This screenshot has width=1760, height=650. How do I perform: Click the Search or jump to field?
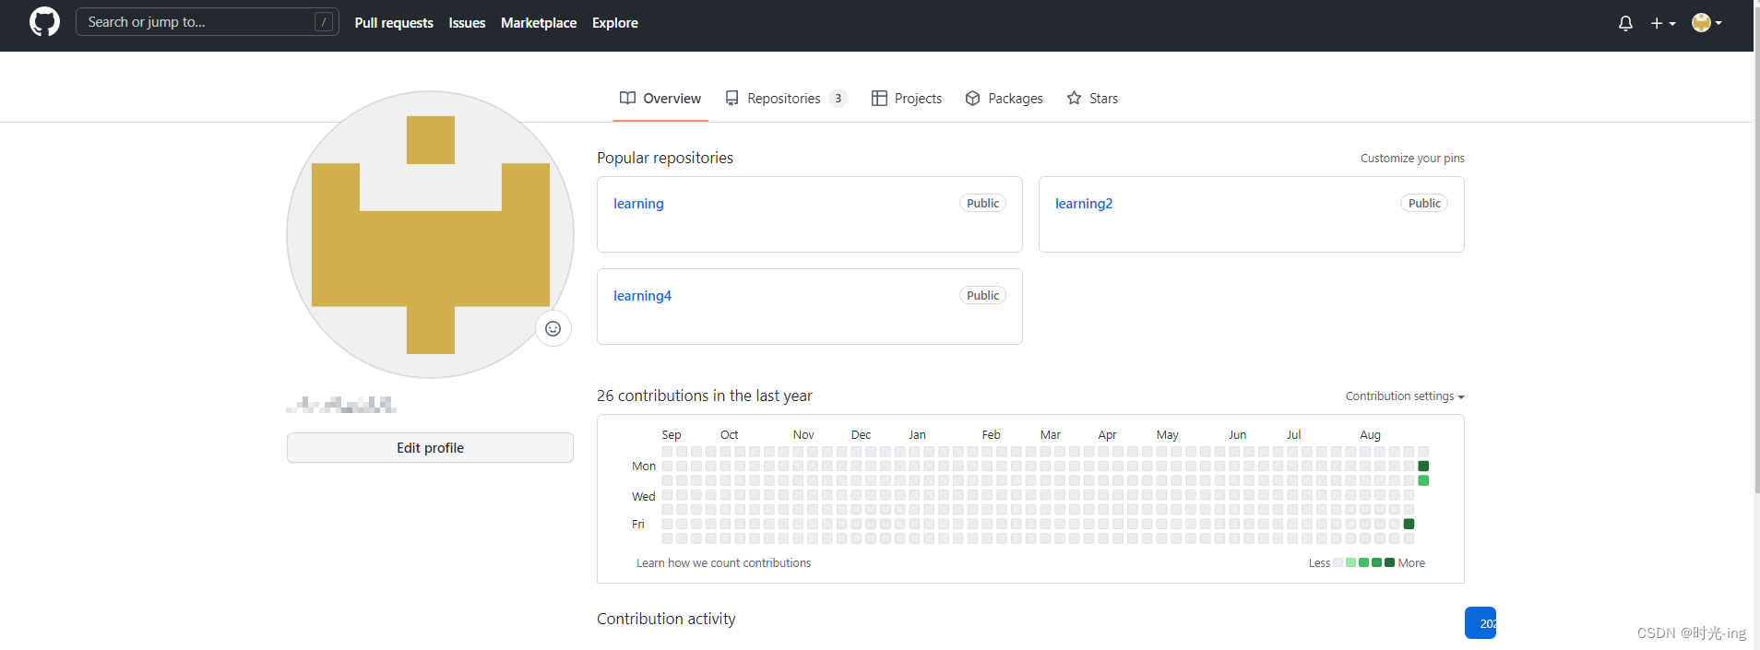pos(208,22)
